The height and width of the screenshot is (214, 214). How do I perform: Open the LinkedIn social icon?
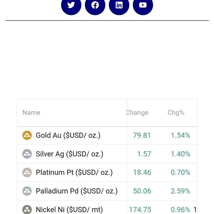pos(119,5)
